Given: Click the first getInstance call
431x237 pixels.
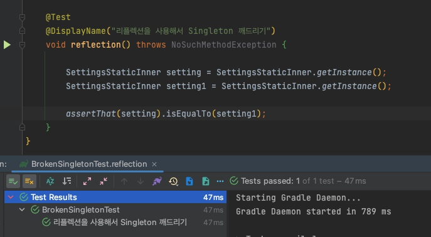Looking at the screenshot, I should [344, 73].
